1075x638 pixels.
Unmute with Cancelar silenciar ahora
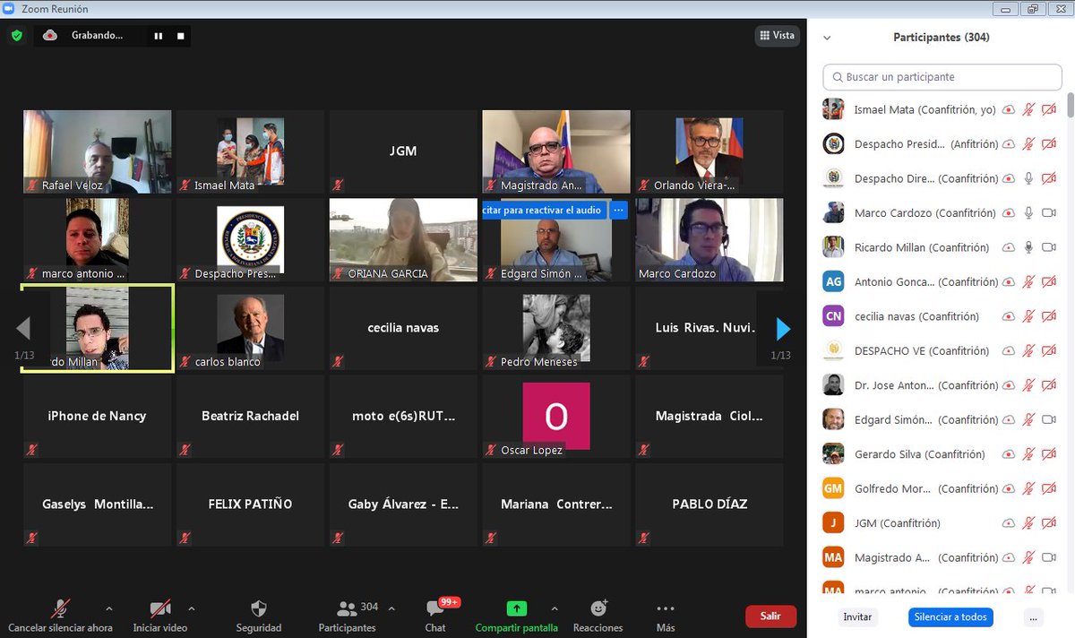61,616
